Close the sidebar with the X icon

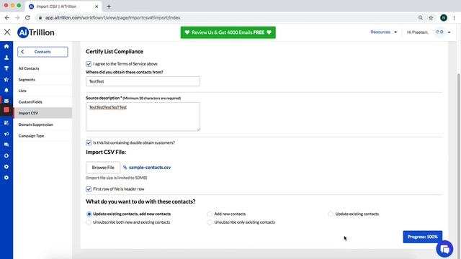click(x=7, y=32)
